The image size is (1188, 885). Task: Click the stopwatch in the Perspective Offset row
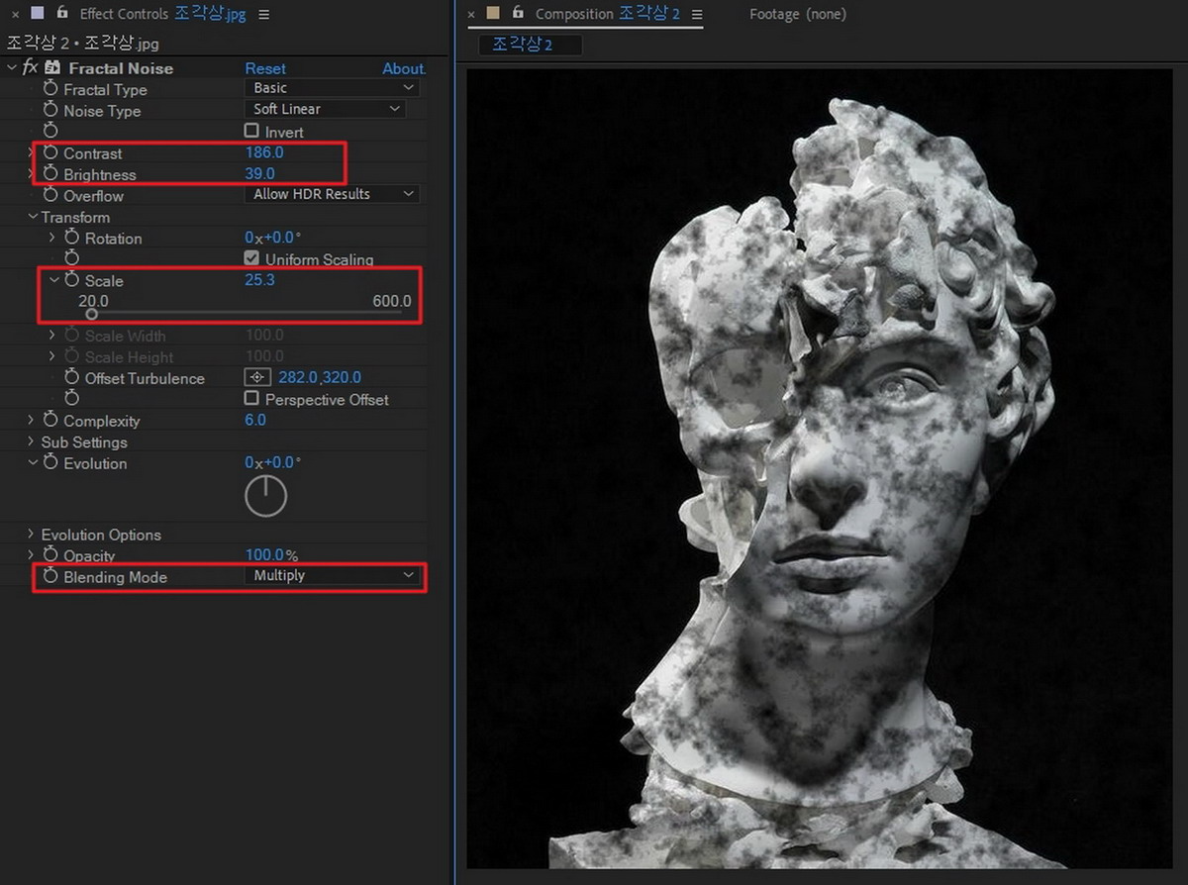tap(71, 399)
